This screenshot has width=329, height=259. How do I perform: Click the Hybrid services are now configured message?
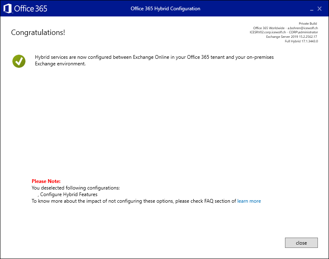click(x=154, y=60)
